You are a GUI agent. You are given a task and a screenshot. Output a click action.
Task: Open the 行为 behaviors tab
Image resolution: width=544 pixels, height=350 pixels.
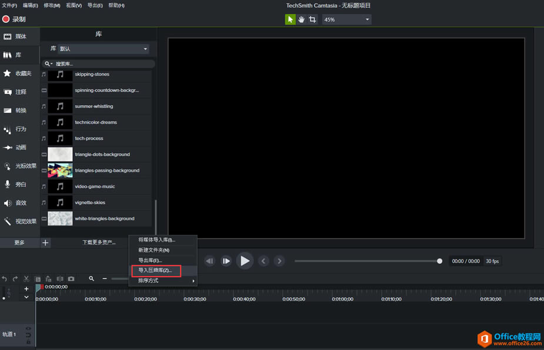(x=20, y=129)
